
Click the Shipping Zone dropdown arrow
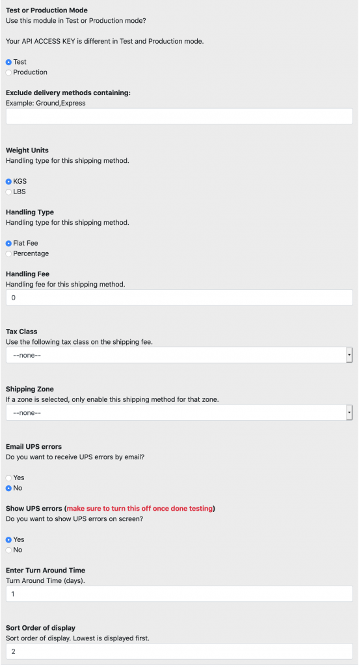coord(349,412)
